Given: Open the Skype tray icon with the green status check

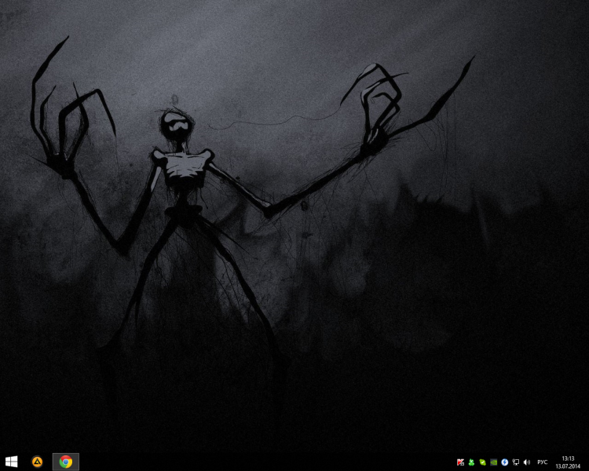Looking at the screenshot, I should click(x=482, y=462).
